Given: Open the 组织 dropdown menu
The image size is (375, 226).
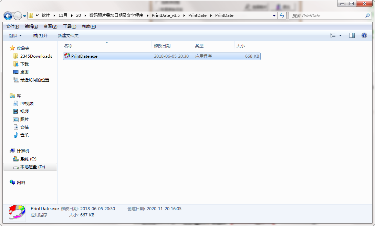Looking at the screenshot, I should 15,36.
